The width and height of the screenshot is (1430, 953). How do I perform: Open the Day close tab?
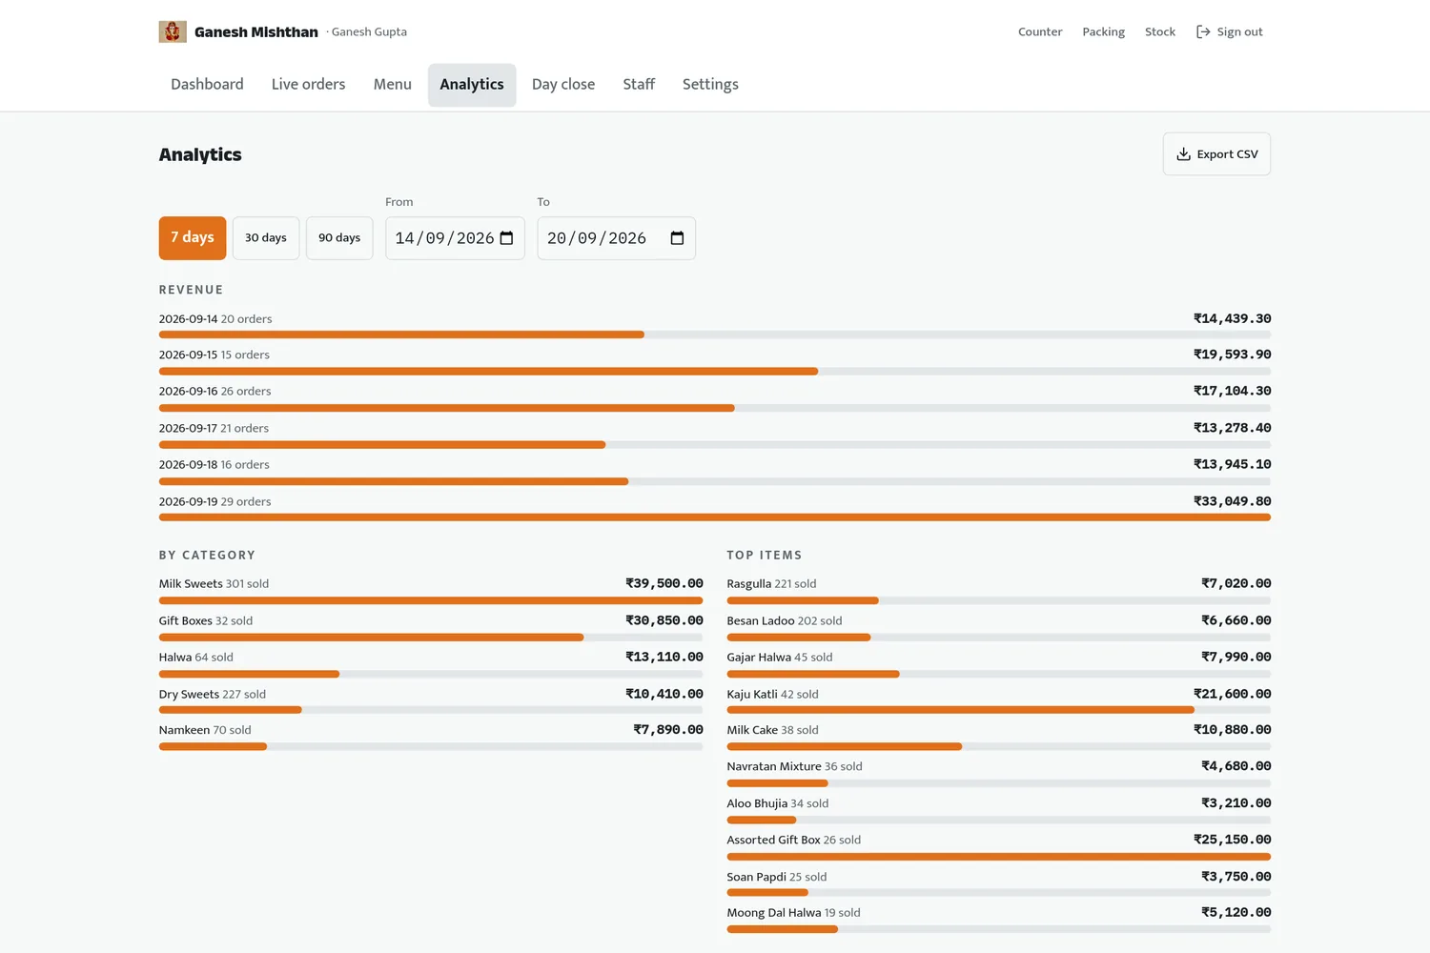tap(563, 85)
